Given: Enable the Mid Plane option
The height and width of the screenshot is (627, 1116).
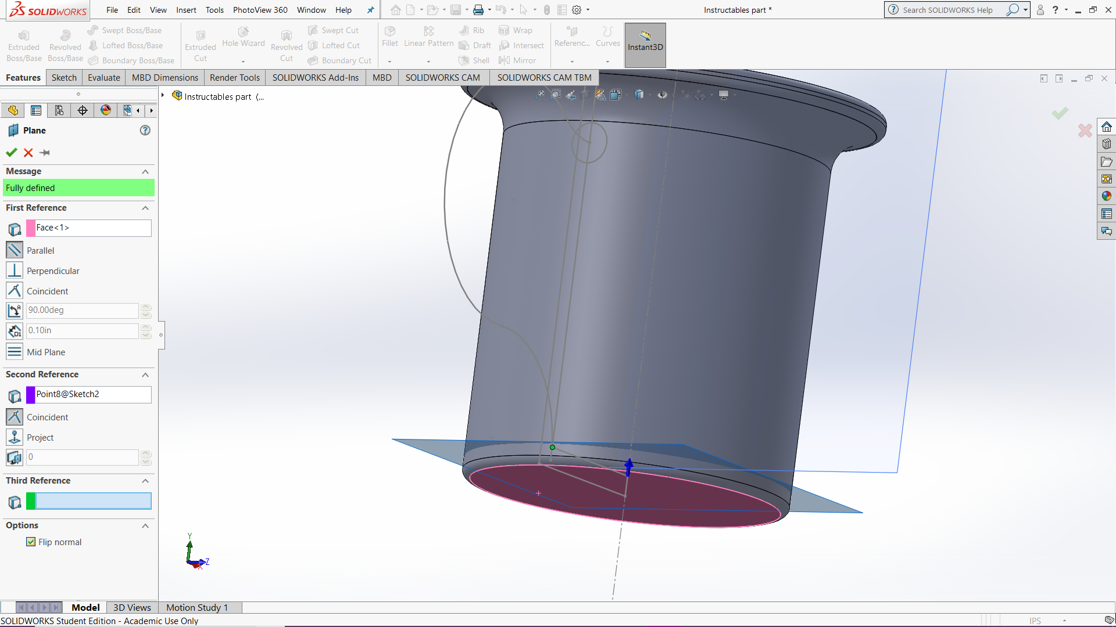Looking at the screenshot, I should point(14,351).
